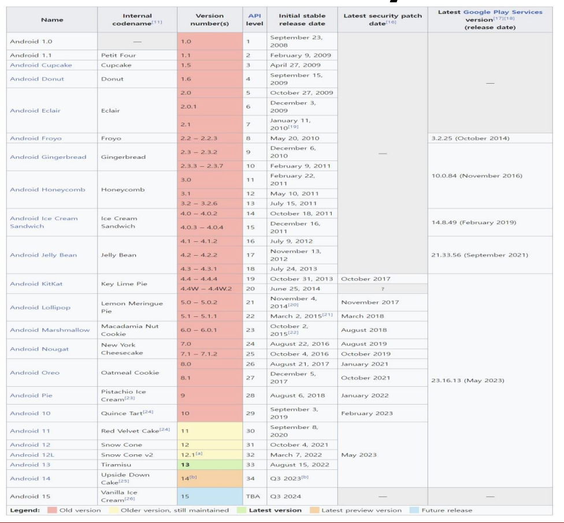
Task: Open footnote 16 beside security patch date
Action: [391, 22]
